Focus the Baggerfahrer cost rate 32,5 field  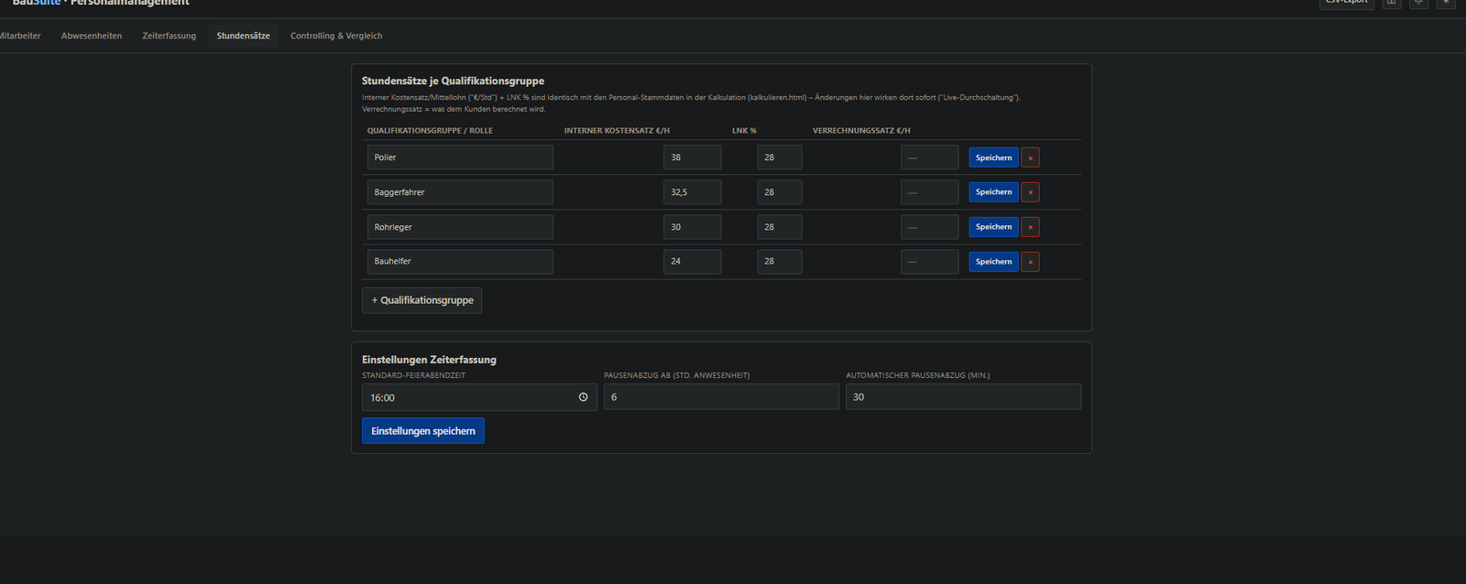coord(693,192)
